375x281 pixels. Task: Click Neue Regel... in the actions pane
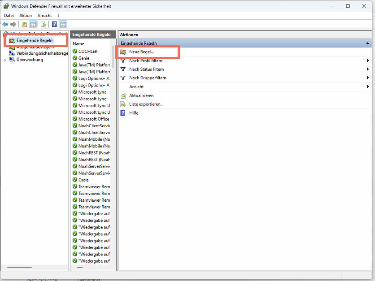(141, 52)
